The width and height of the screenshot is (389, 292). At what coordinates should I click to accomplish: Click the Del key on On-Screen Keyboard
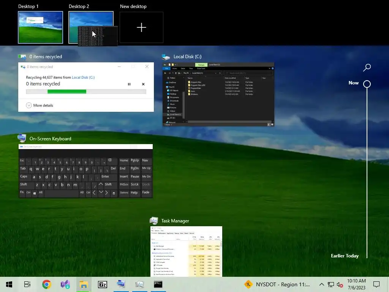(113, 169)
